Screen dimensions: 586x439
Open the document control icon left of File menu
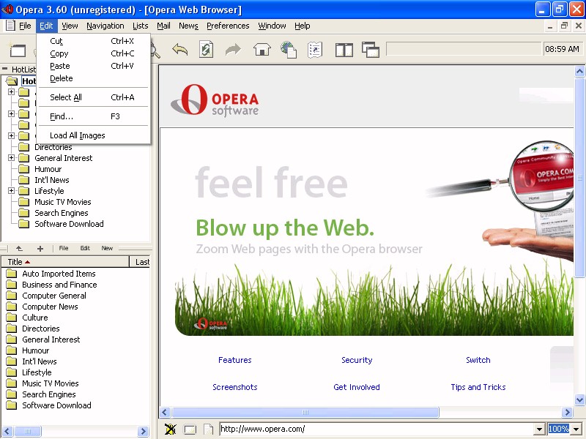point(10,26)
